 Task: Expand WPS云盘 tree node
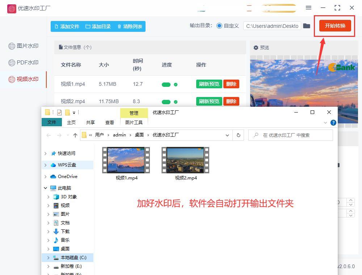(x=46, y=165)
